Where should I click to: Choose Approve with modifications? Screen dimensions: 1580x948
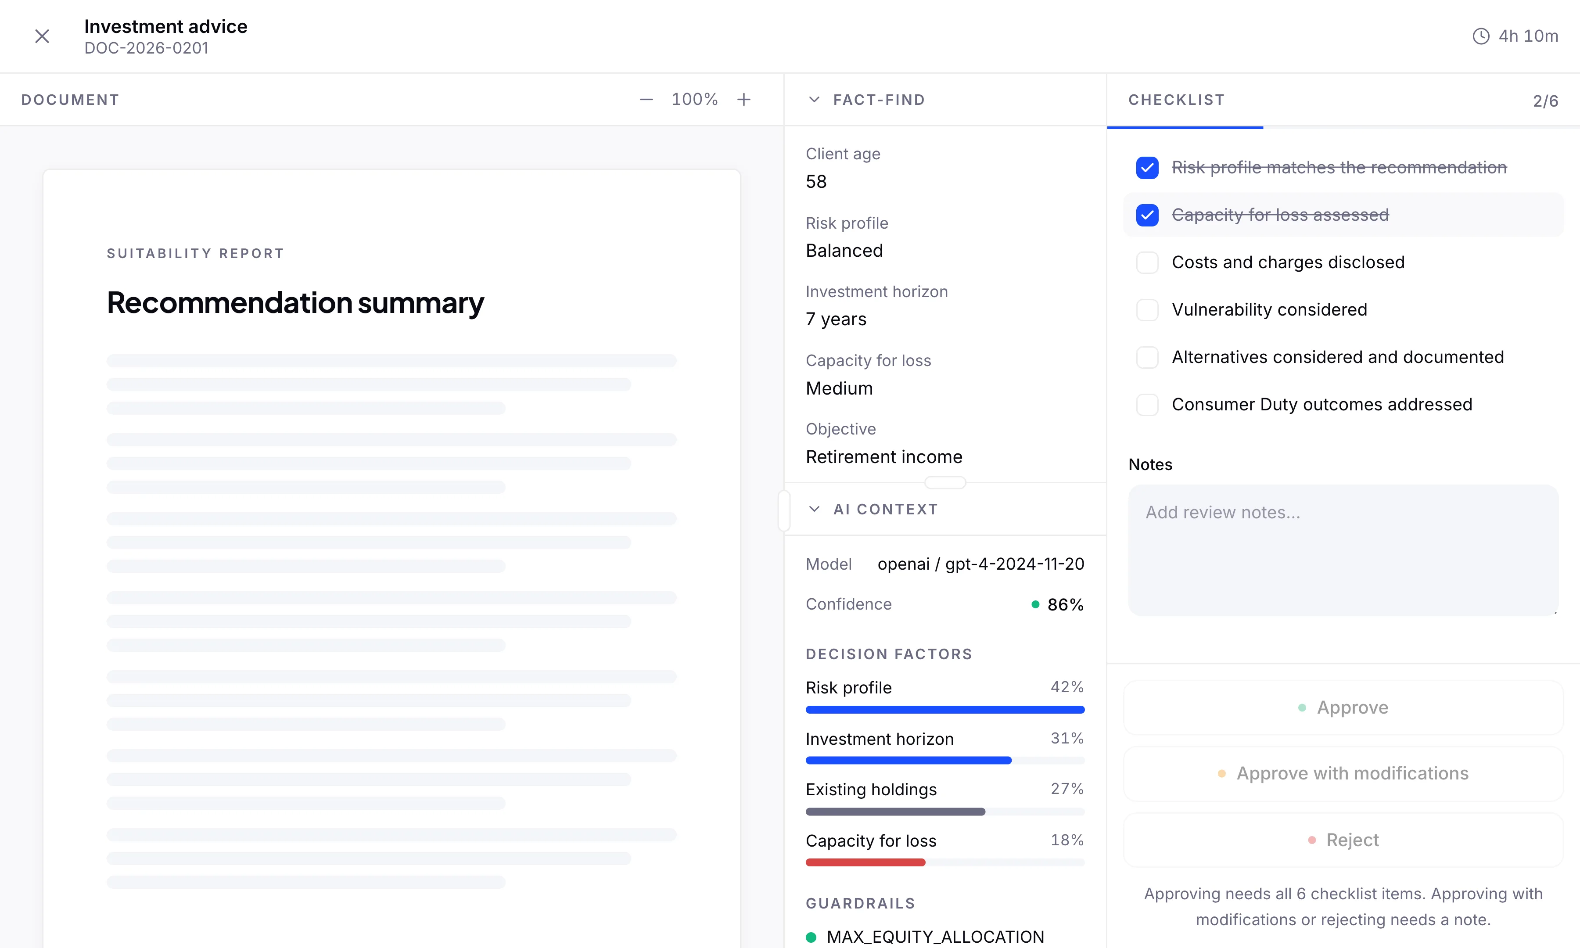tap(1343, 774)
